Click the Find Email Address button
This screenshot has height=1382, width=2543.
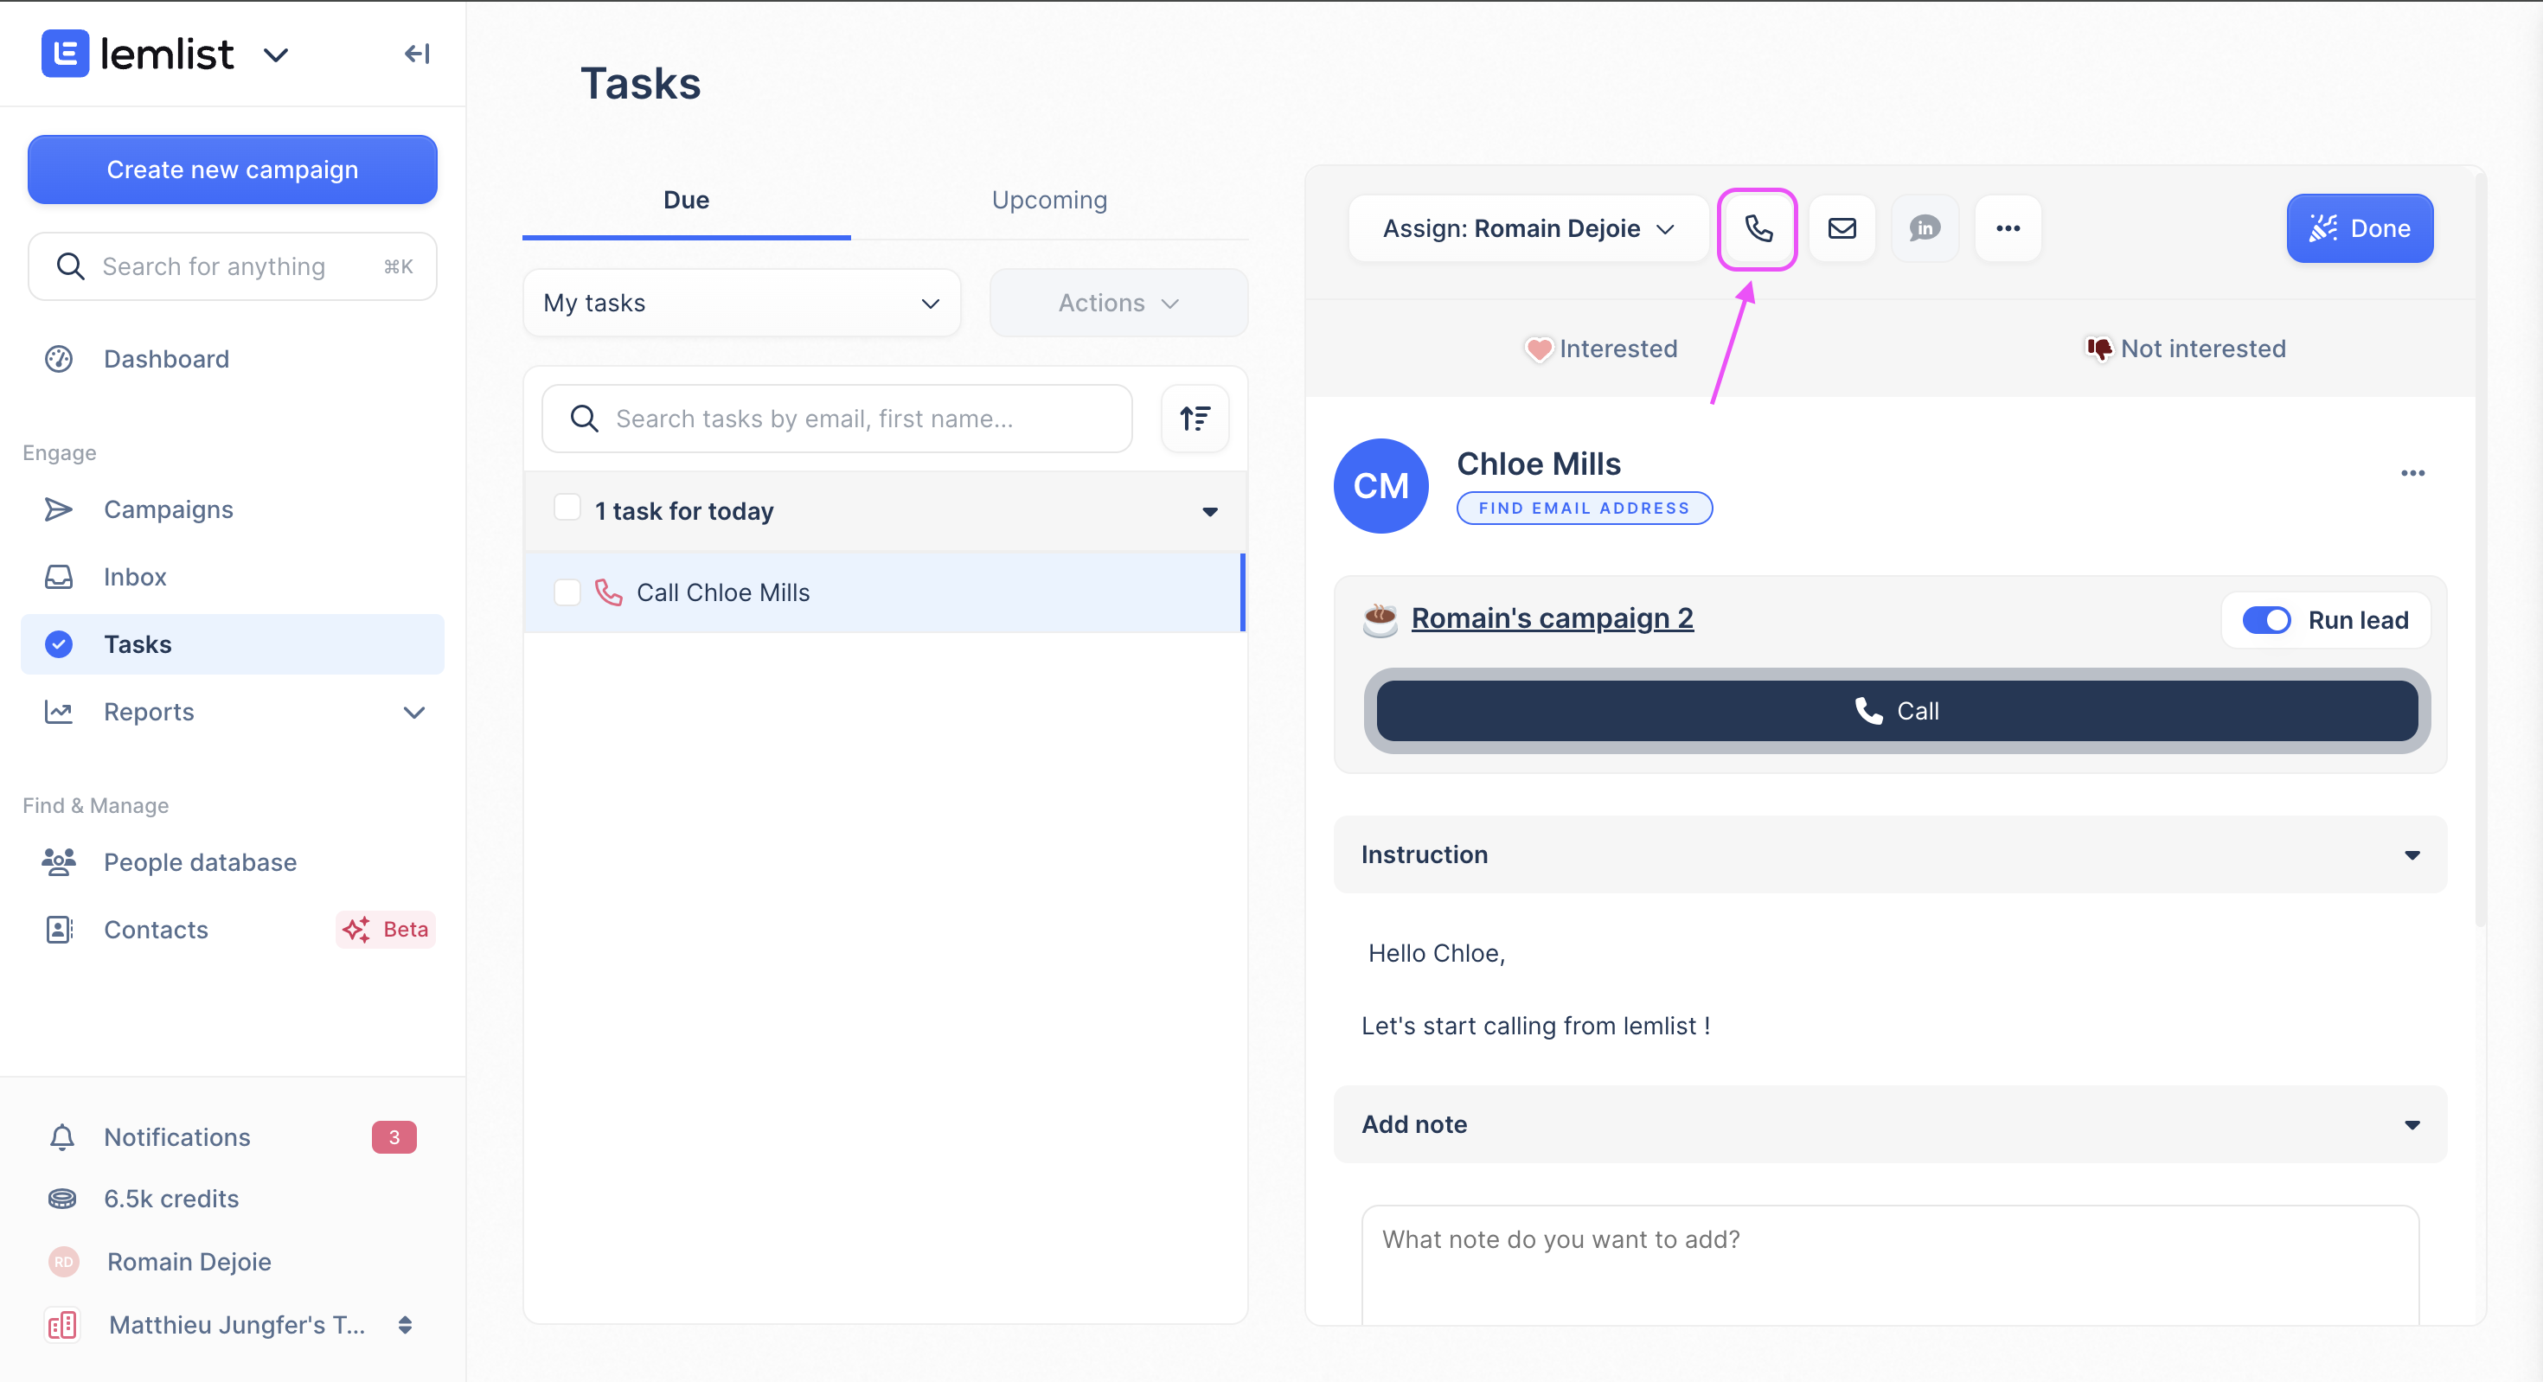pyautogui.click(x=1583, y=505)
